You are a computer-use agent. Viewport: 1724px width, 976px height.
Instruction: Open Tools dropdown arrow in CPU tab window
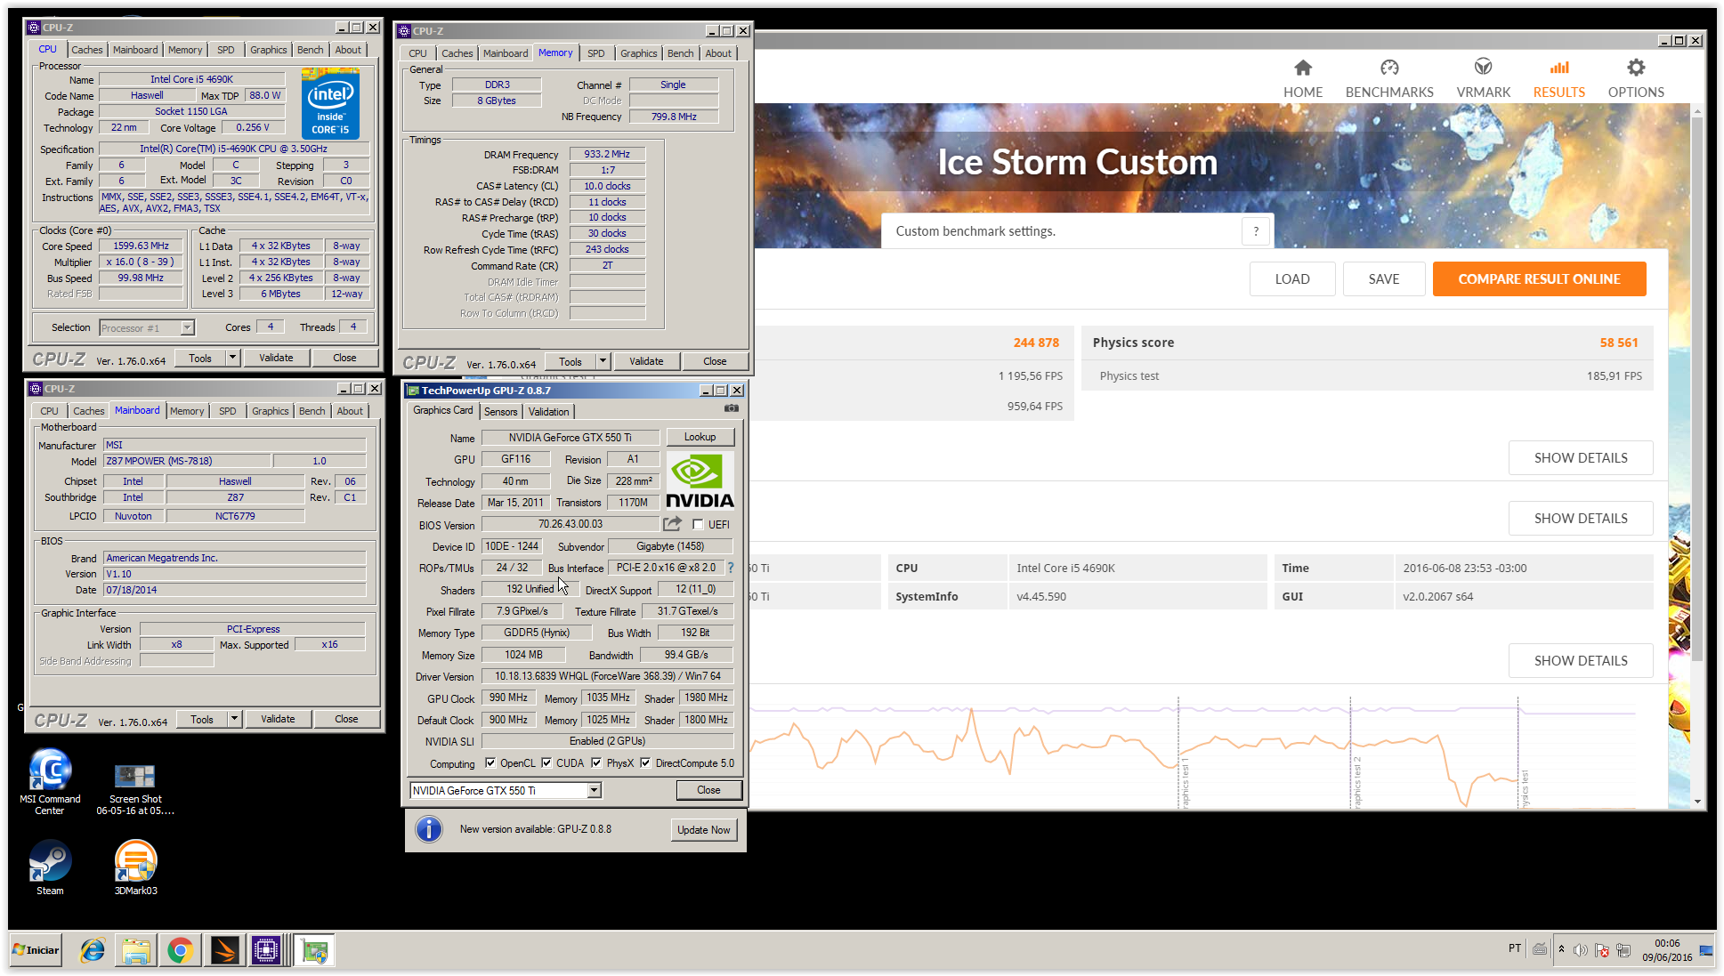233,358
